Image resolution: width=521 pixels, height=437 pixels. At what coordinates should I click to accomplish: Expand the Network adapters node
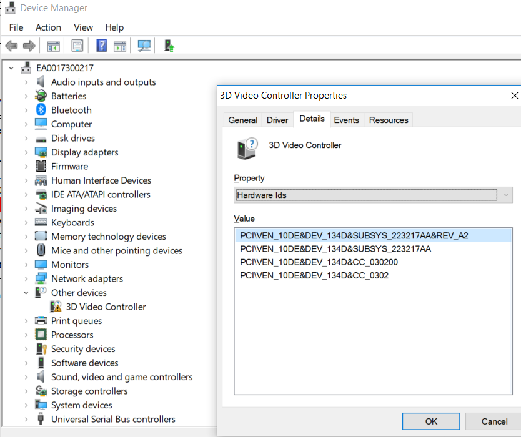tap(26, 279)
